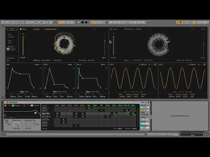Select the Amp envelope Time tab
Image resolution: width=210 pixels, height=157 pixels.
coord(22,92)
